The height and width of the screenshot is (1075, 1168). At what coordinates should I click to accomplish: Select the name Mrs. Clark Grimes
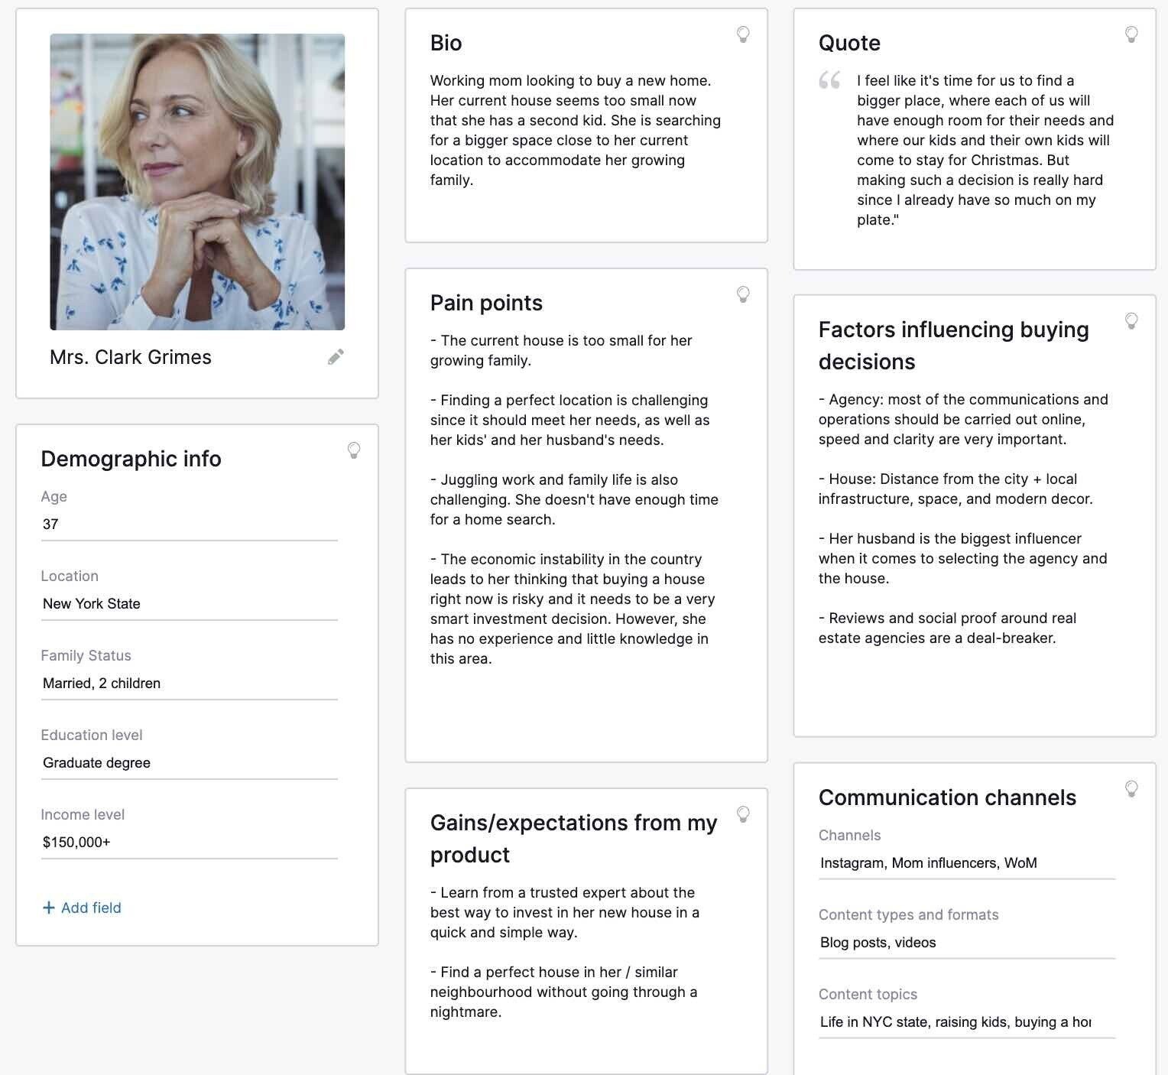(130, 357)
